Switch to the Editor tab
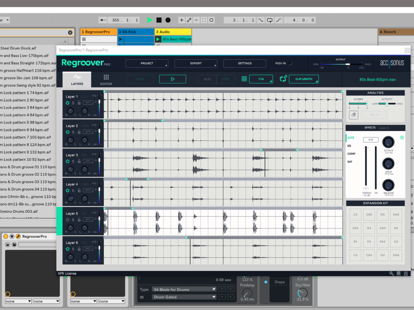The height and width of the screenshot is (310, 414). coord(106,80)
